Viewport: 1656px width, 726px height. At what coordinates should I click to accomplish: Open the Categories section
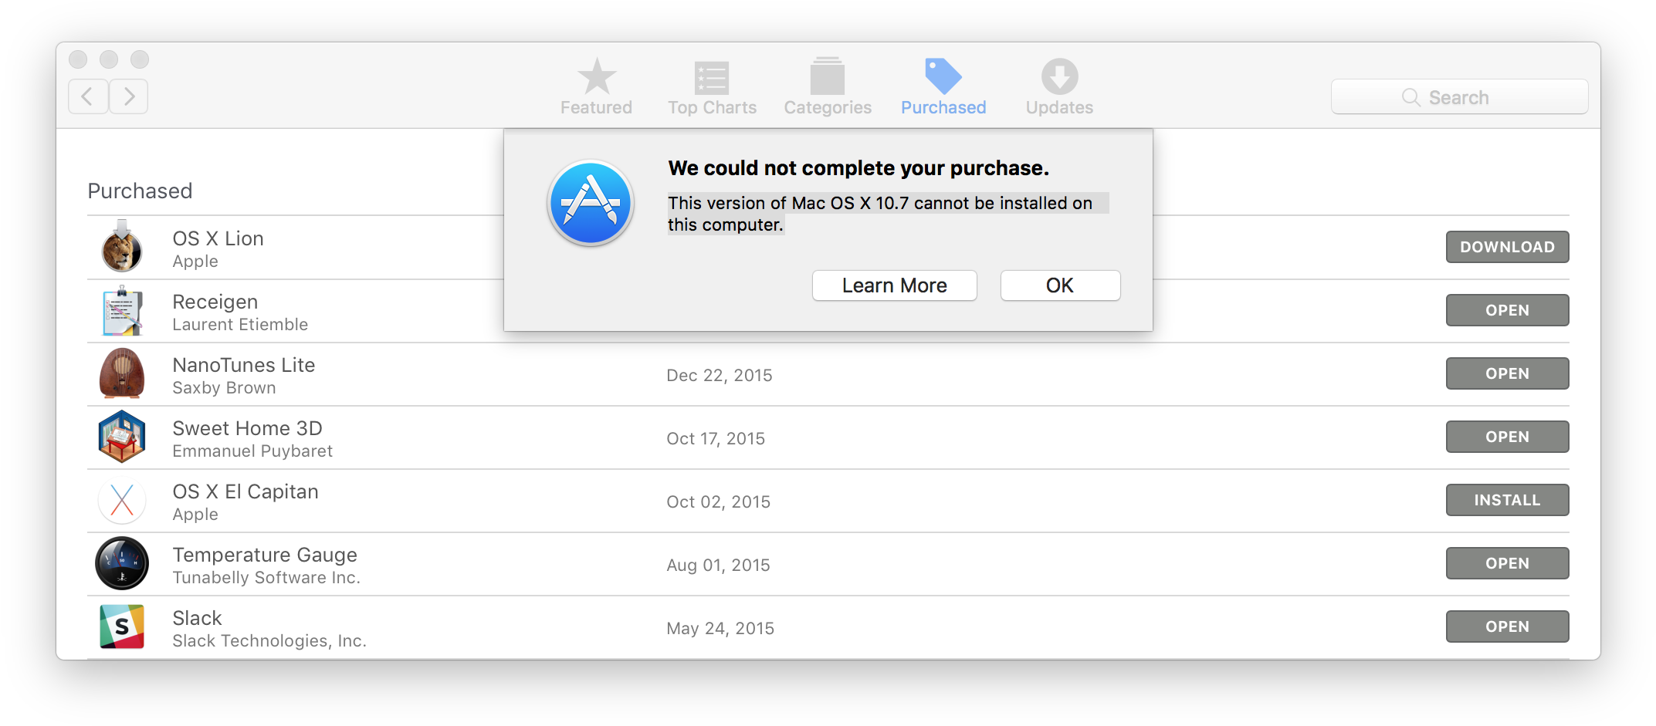(x=828, y=86)
